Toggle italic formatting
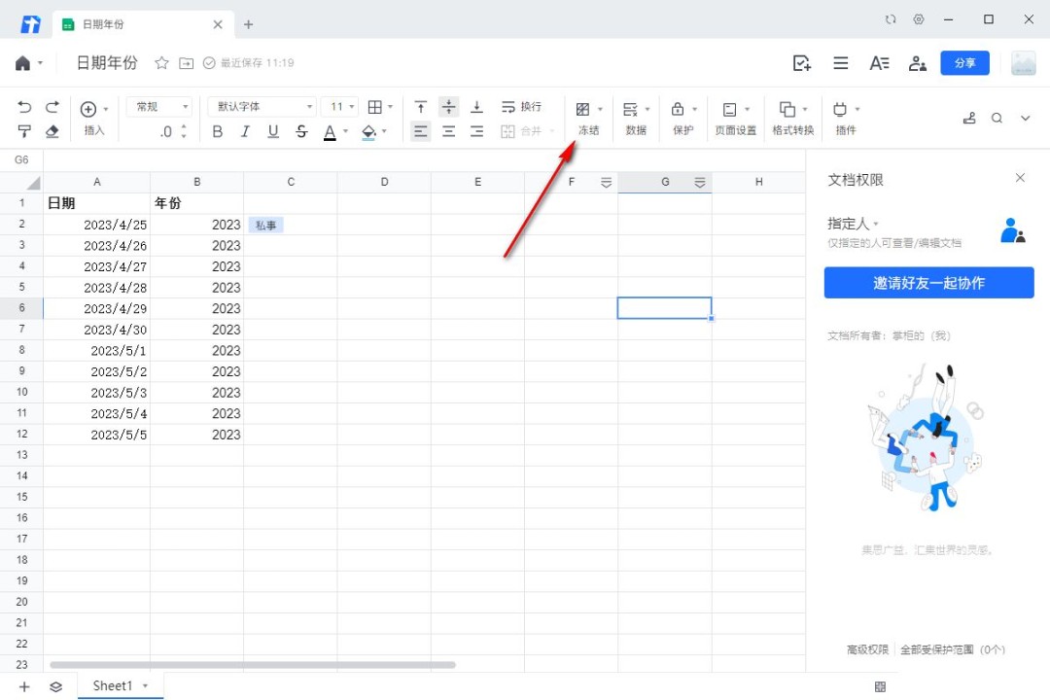1050x700 pixels. pos(245,131)
